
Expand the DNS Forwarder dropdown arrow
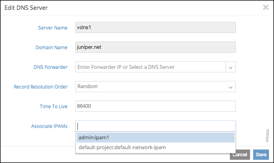(x=231, y=67)
